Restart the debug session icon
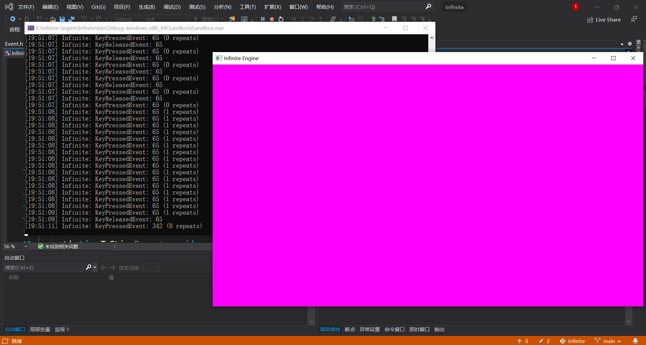646x345 pixels. point(281,19)
